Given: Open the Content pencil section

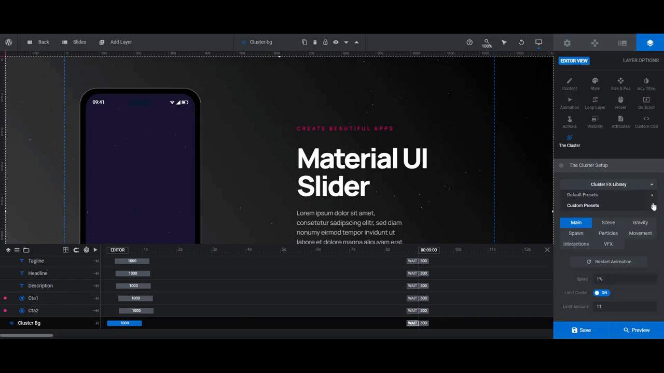Looking at the screenshot, I should coord(570,84).
